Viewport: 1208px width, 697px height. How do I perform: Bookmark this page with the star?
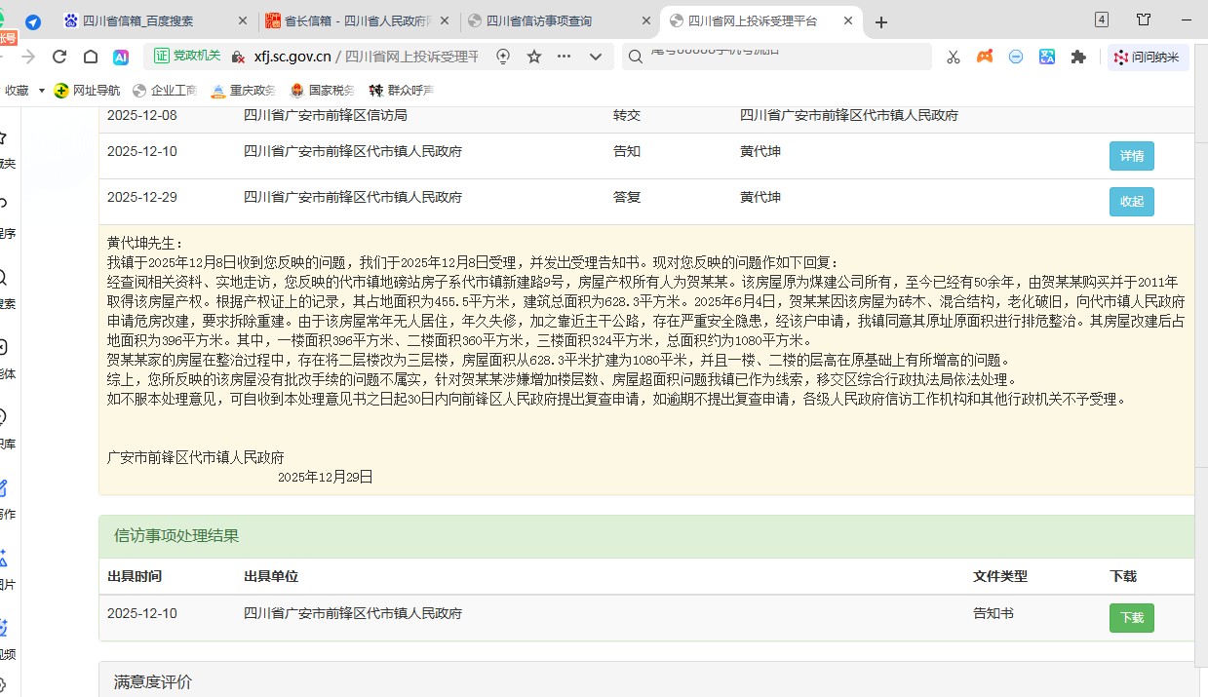[x=534, y=57]
